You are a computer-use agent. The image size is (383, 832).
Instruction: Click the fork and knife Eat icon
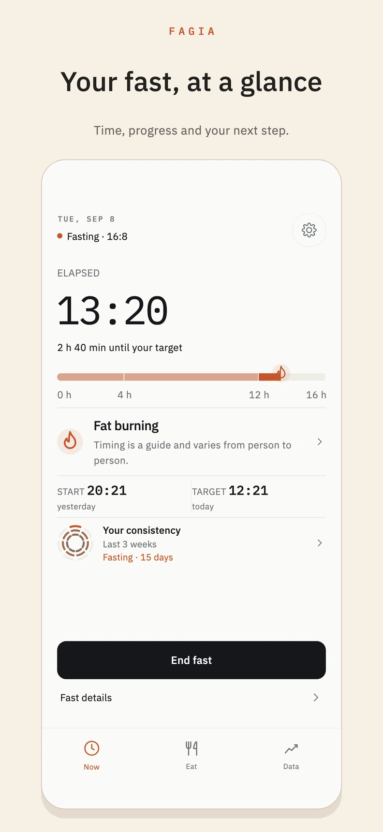coord(191,748)
